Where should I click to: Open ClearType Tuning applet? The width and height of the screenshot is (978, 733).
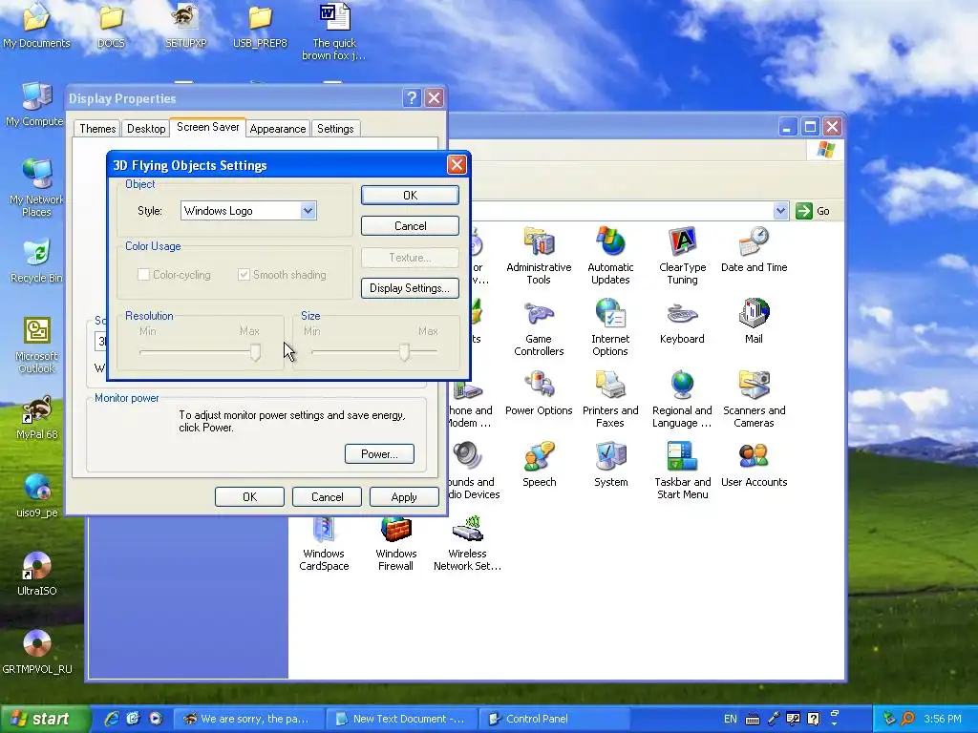coord(682,256)
